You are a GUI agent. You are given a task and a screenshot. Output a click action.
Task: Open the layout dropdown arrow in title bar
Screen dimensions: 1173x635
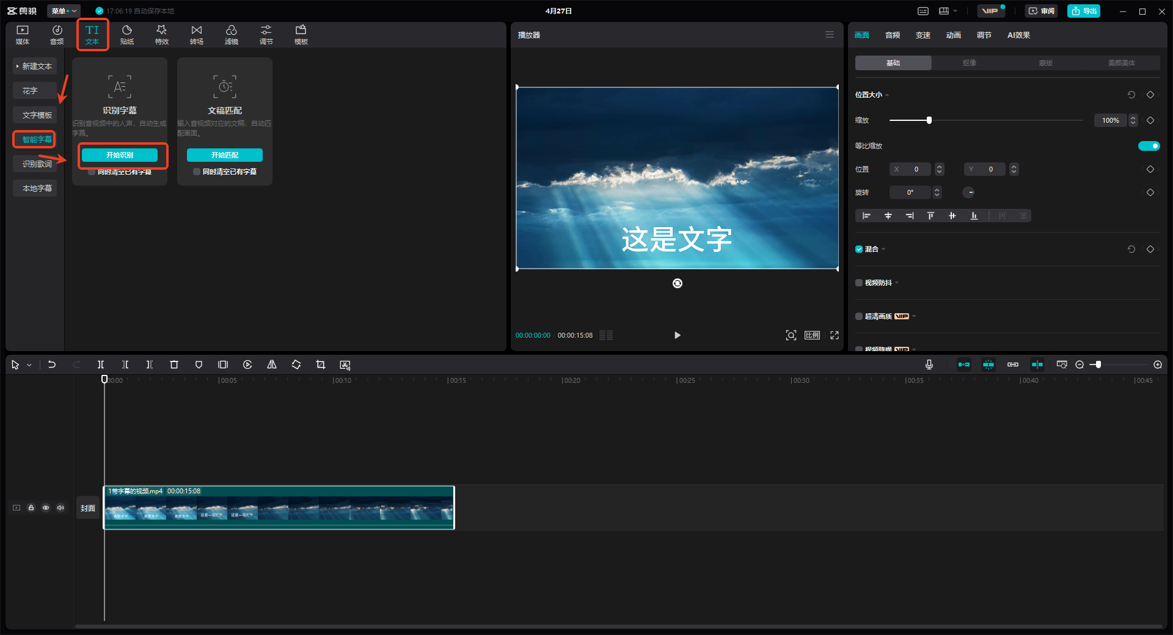pyautogui.click(x=955, y=11)
